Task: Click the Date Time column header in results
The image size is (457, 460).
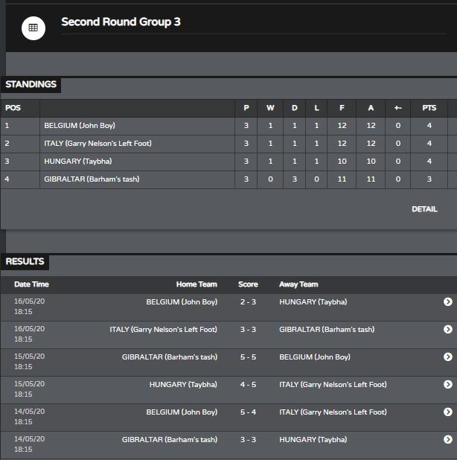Action: click(x=31, y=284)
